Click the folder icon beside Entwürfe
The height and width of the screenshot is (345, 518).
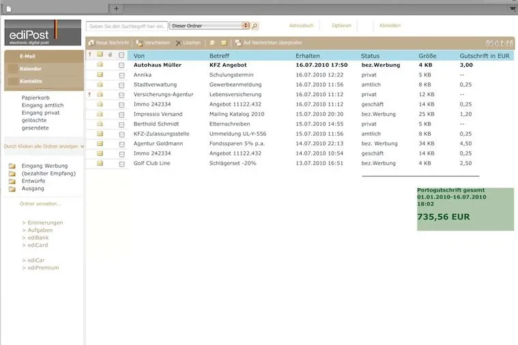click(12, 181)
